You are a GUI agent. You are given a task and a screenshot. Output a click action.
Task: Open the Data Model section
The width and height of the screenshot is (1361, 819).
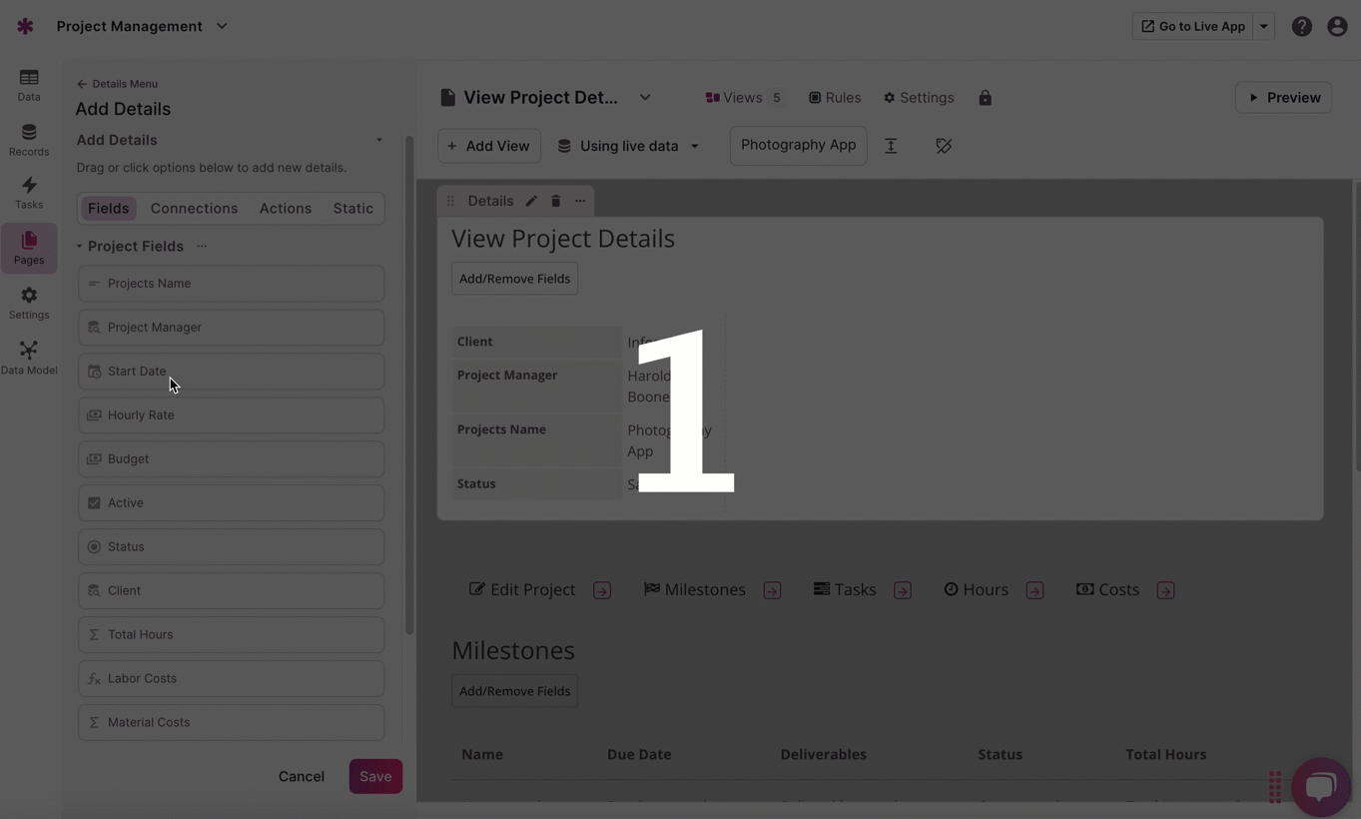(x=29, y=358)
